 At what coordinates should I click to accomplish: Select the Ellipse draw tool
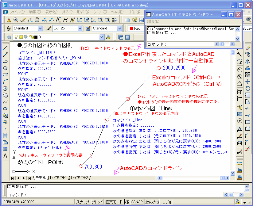click(x=5, y=109)
